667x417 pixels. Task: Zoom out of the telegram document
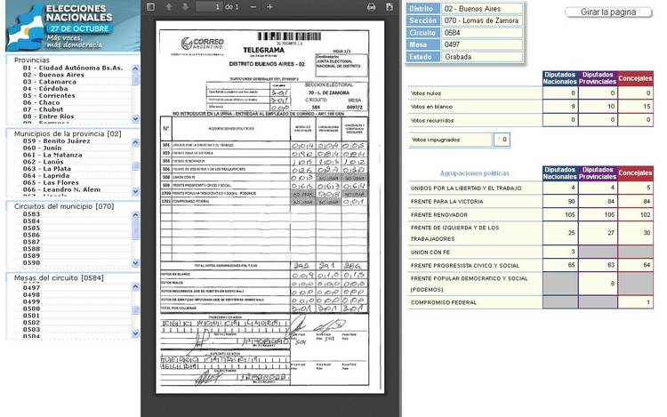point(253,7)
